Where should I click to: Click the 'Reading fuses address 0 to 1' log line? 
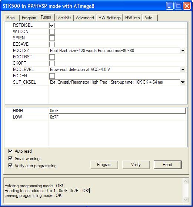coord(47,191)
